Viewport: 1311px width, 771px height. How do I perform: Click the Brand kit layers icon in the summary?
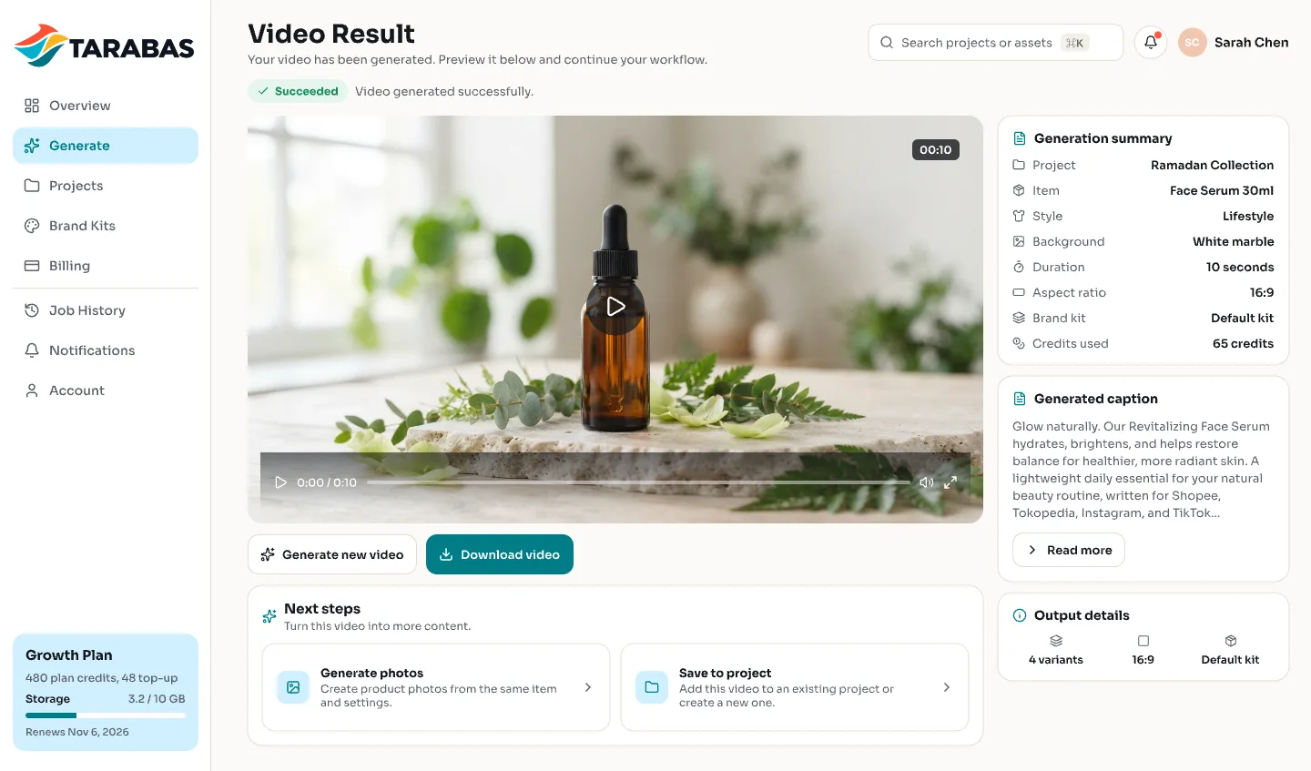pos(1019,318)
